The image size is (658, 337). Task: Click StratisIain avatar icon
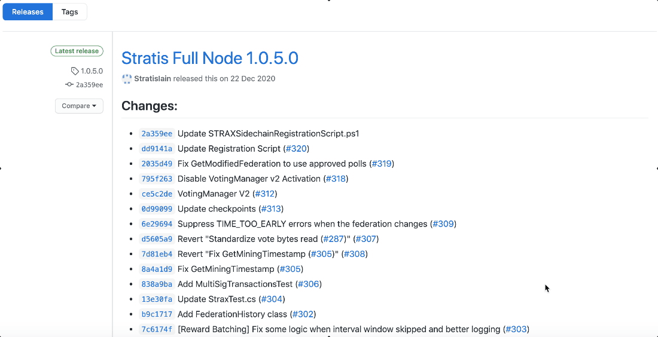pos(127,79)
